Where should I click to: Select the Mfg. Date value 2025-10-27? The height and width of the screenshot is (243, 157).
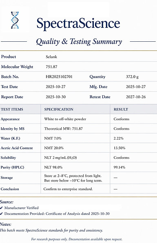(x=136, y=87)
